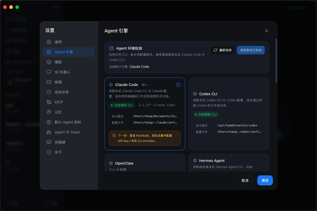The height and width of the screenshot is (211, 317).
Task: Open the 邮箱 settings section
Action: click(x=69, y=82)
